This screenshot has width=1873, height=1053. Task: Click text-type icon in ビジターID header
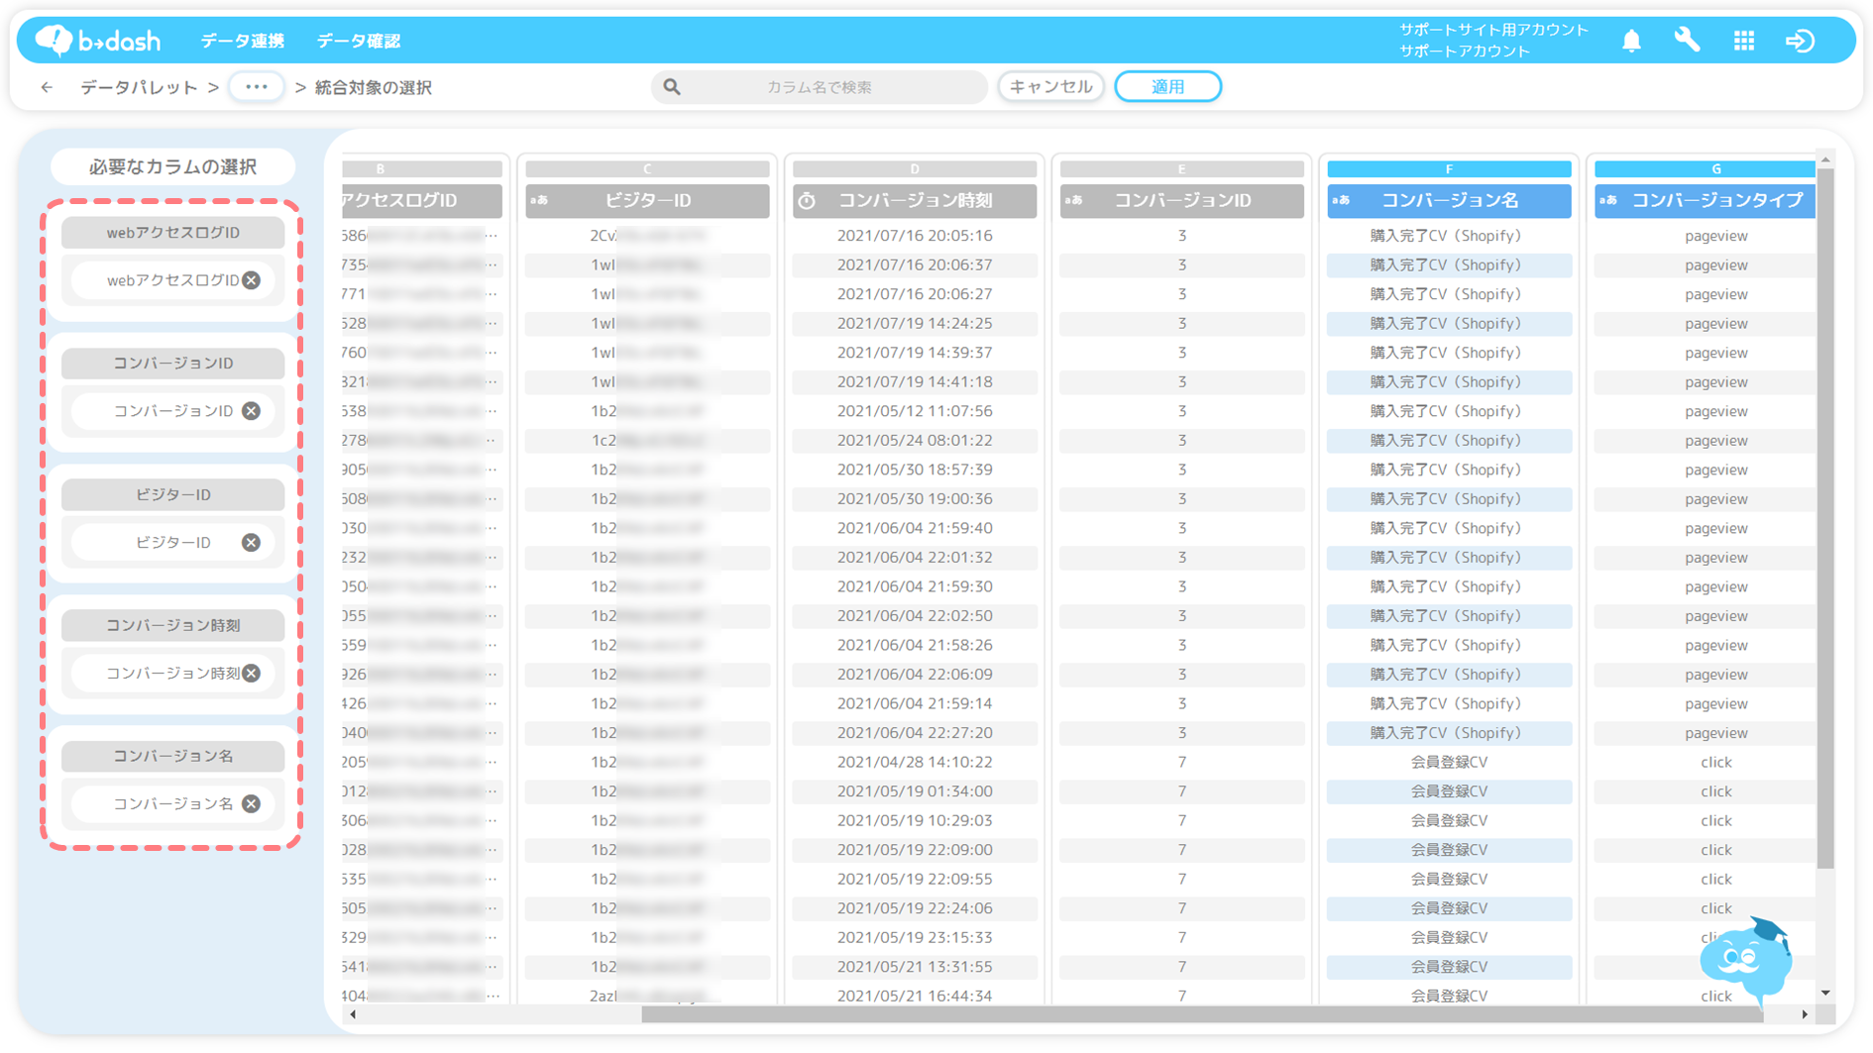(x=539, y=200)
